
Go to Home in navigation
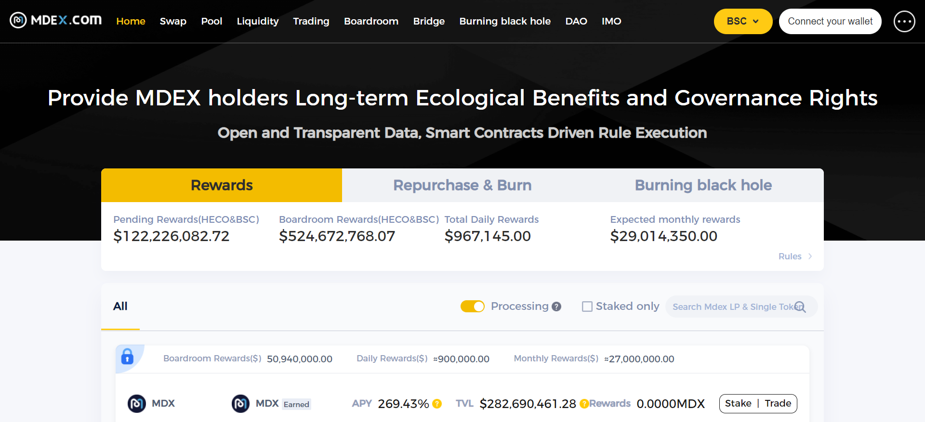click(x=131, y=21)
